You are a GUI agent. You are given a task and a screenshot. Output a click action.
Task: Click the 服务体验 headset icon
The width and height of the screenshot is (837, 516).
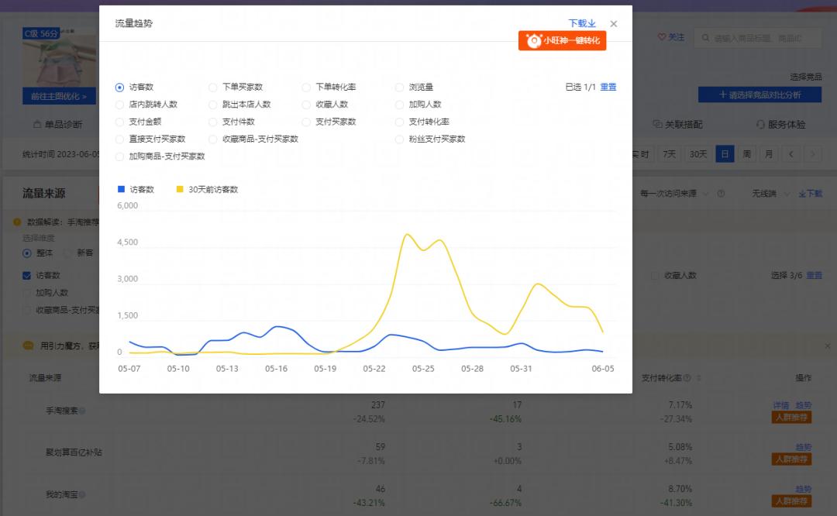tap(759, 125)
